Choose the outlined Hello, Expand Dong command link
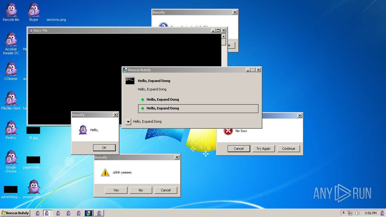 tap(198, 108)
